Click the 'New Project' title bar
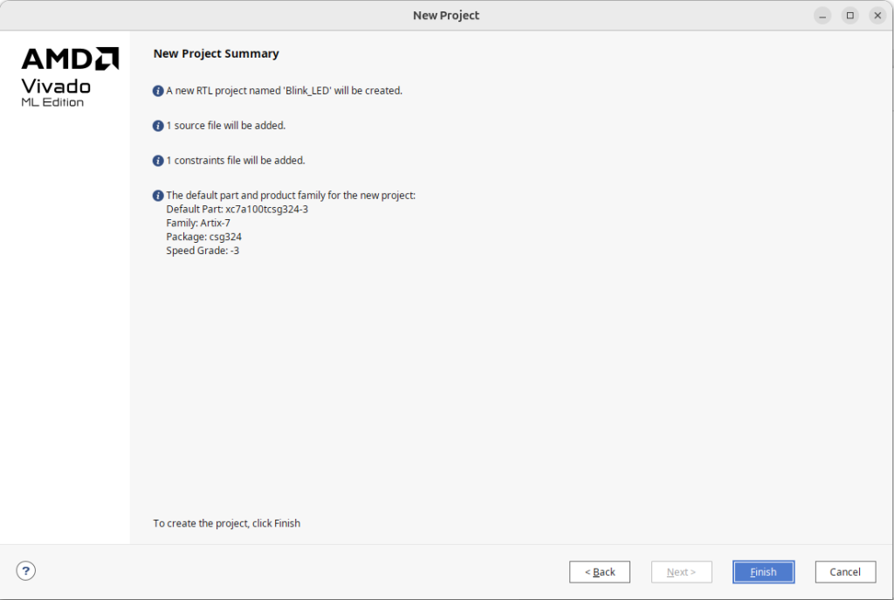The height and width of the screenshot is (600, 894). [446, 16]
